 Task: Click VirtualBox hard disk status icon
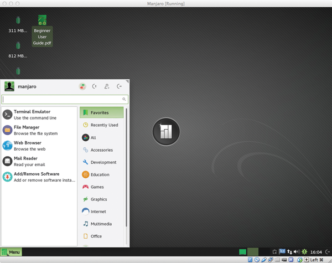250,260
